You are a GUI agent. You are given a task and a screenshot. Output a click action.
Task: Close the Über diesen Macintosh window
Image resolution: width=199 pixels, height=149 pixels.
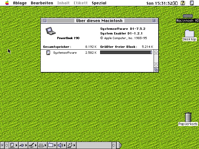coord(45,20)
